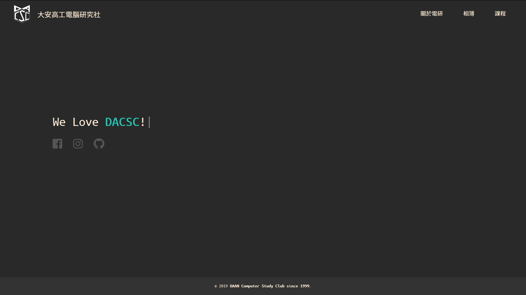Click the '!' after DACSC
Image resolution: width=526 pixels, height=295 pixels.
point(142,122)
